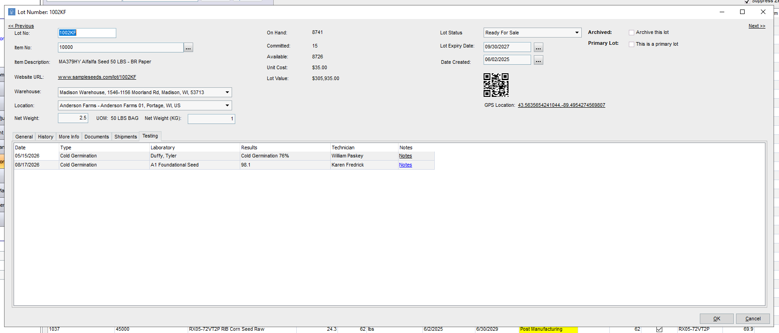Image resolution: width=779 pixels, height=333 pixels.
Task: Open the History tab
Action: click(45, 137)
